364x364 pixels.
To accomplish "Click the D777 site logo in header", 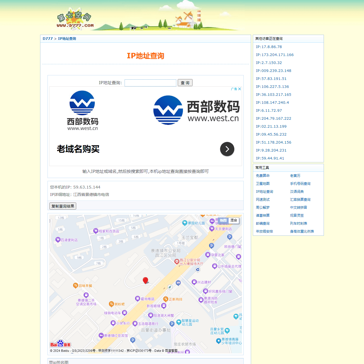I will 75,19.
